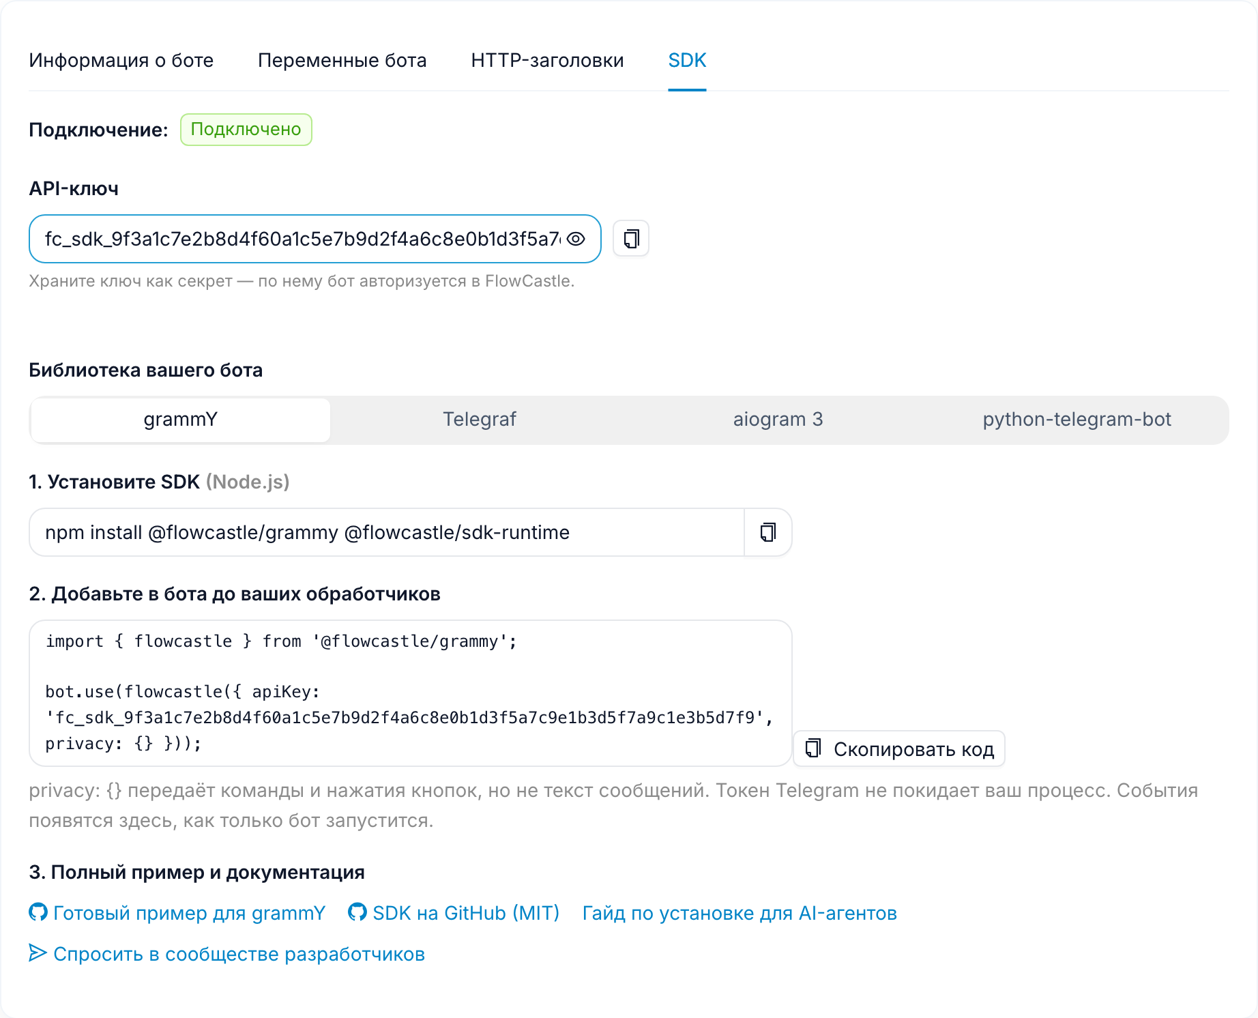Open the SDK на GitHub (MIT) link
This screenshot has height=1018, width=1258.
466,913
